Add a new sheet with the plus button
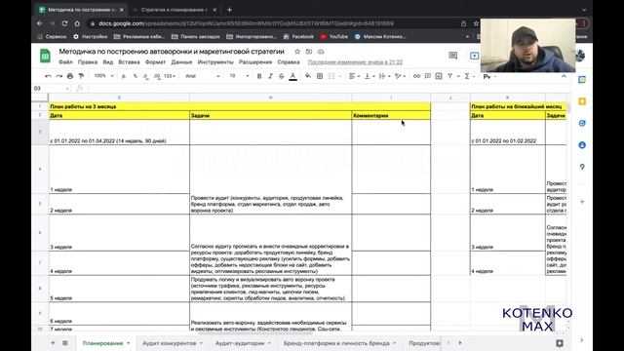 pos(53,342)
